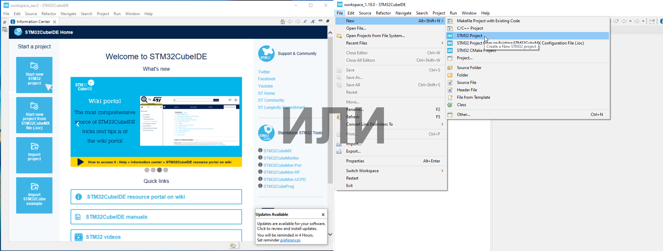
Task: Choose STM32 CMake Project in the New submenu
Action: [528, 51]
